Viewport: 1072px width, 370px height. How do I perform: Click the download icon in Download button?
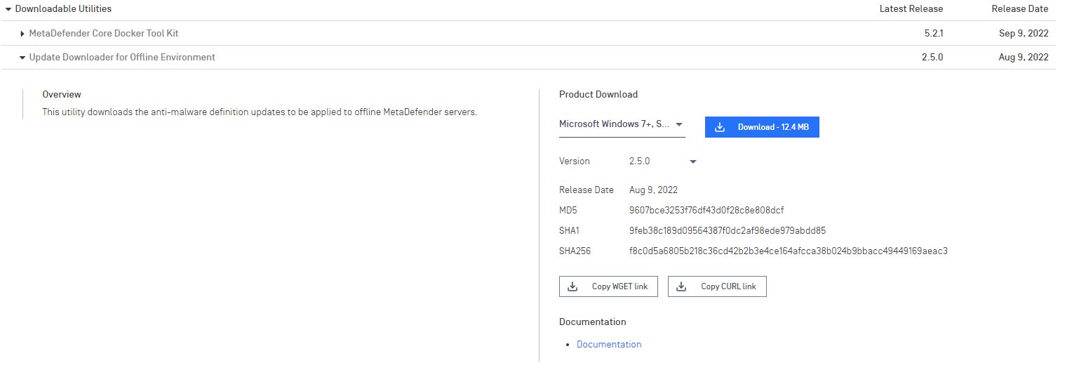(x=719, y=127)
